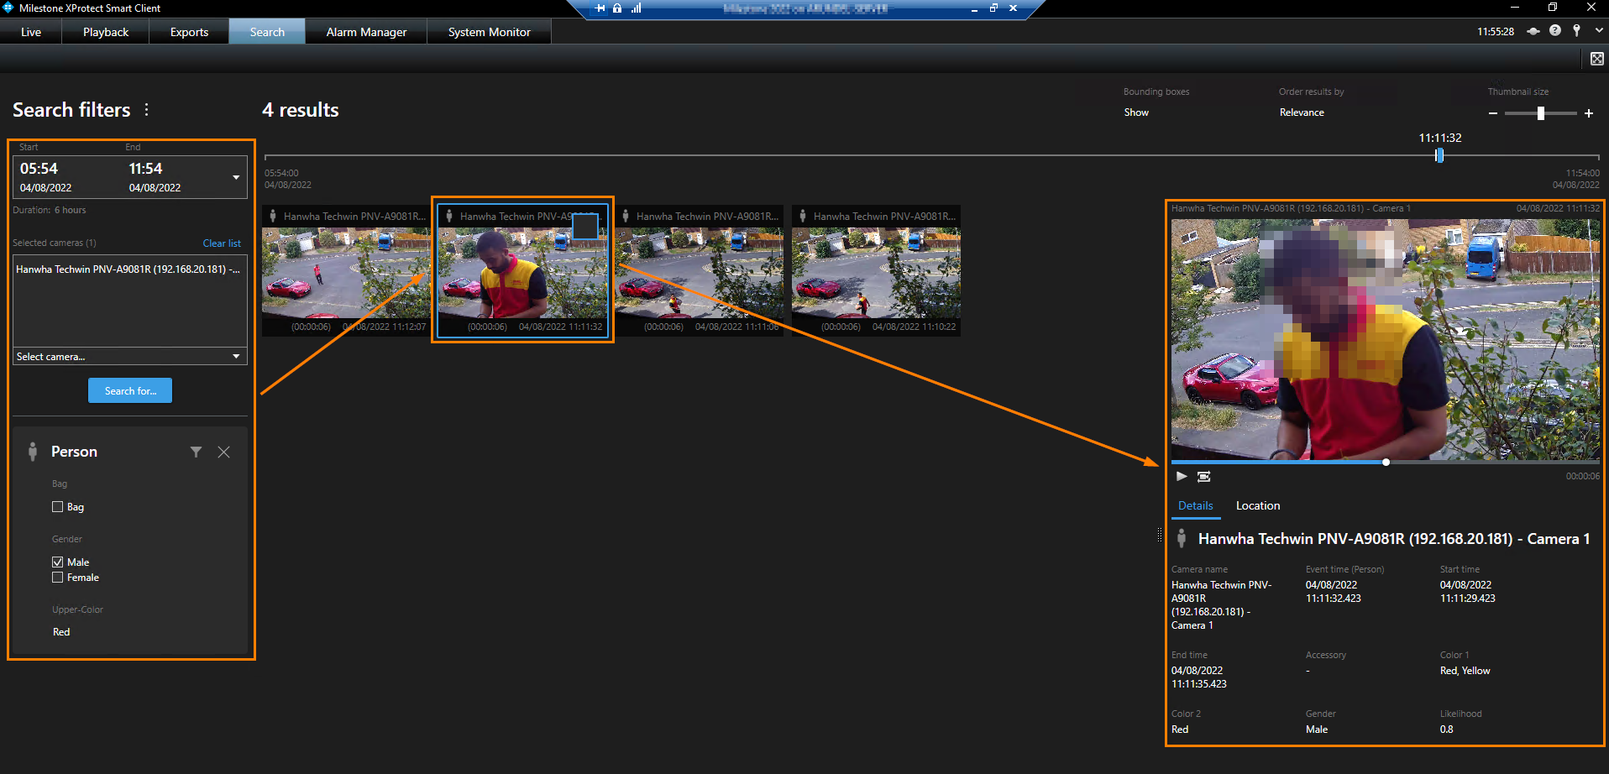Toggle full screen mode icon
This screenshot has width=1609, height=774.
(x=1596, y=59)
